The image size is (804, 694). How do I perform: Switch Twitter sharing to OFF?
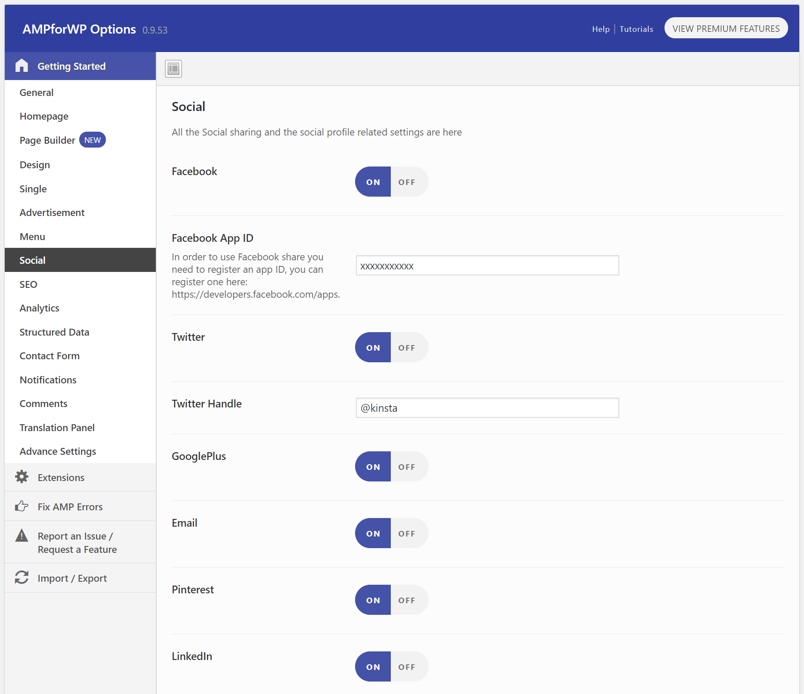[407, 348]
